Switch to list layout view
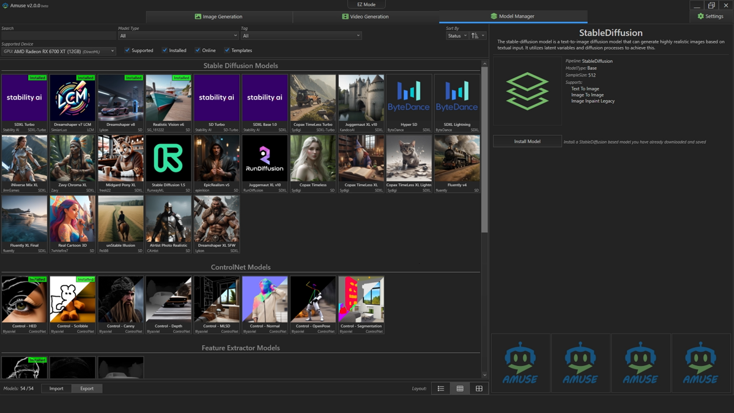734x413 pixels. pyautogui.click(x=440, y=389)
